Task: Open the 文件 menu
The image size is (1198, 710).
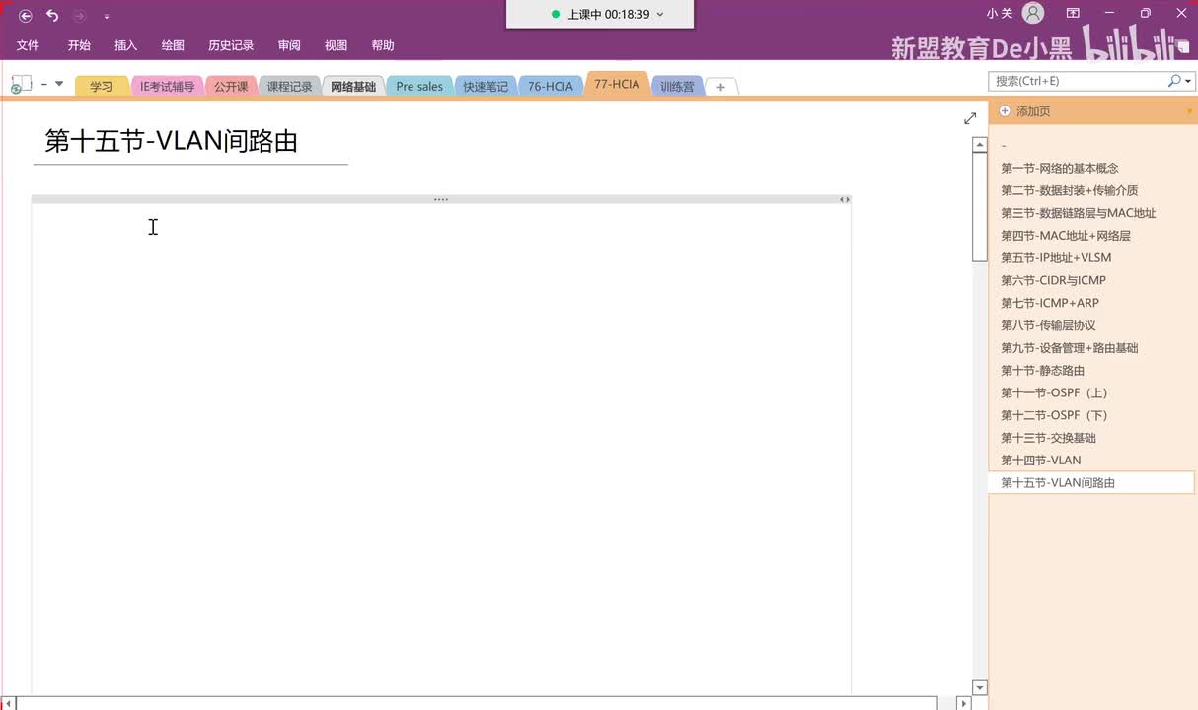Action: 28,45
